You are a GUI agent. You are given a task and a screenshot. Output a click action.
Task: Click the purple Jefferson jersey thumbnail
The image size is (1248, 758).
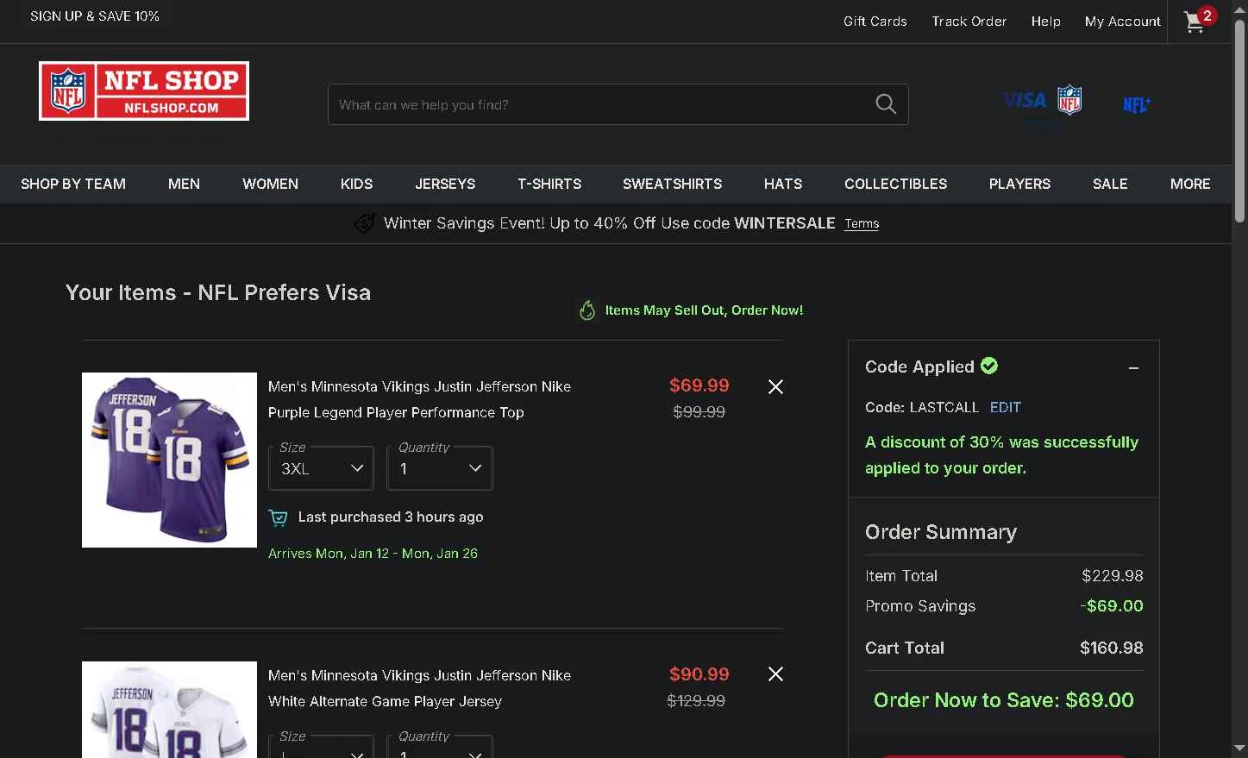pyautogui.click(x=169, y=460)
